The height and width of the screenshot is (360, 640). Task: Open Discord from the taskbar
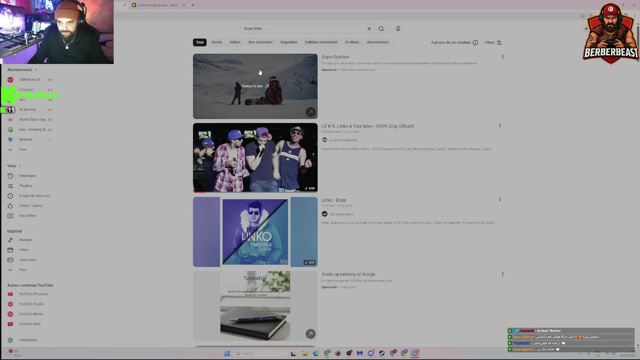[370, 353]
